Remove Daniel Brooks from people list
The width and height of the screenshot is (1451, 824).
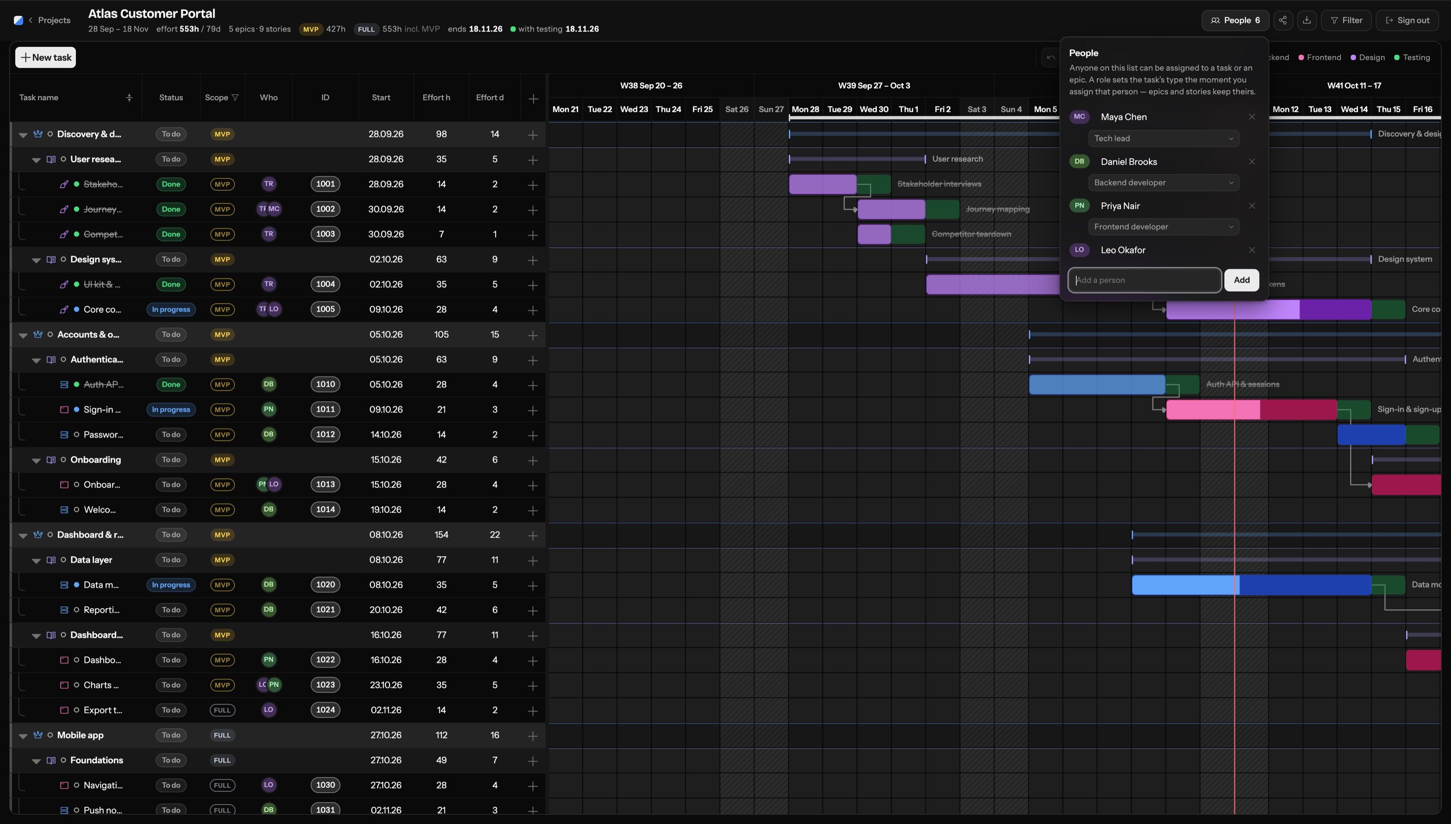point(1252,161)
